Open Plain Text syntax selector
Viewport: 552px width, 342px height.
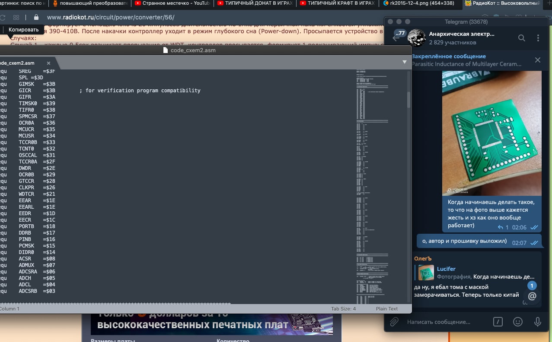(x=387, y=309)
